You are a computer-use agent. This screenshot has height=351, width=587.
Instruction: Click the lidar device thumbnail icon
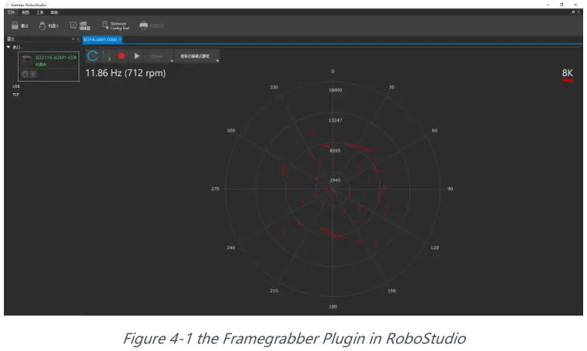point(27,60)
